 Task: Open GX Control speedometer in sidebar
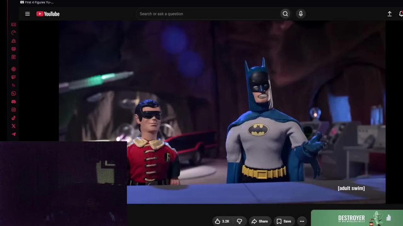click(x=14, y=33)
